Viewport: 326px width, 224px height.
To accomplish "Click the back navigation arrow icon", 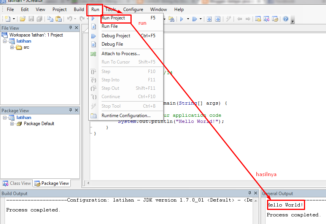I will pyautogui.click(x=239, y=19).
